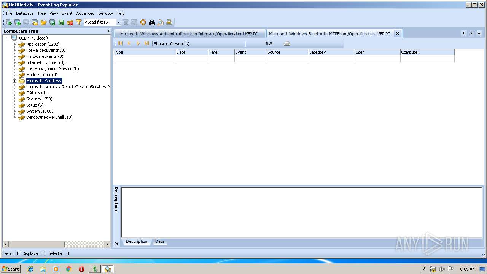
Task: Select Windows PowerShell (10) log
Action: pyautogui.click(x=49, y=117)
